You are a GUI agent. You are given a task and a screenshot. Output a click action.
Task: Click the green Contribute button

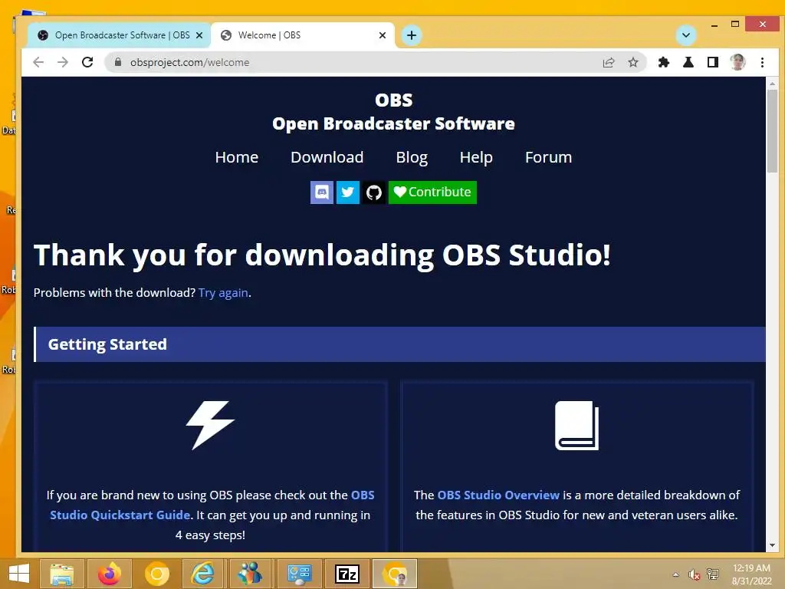coord(432,192)
